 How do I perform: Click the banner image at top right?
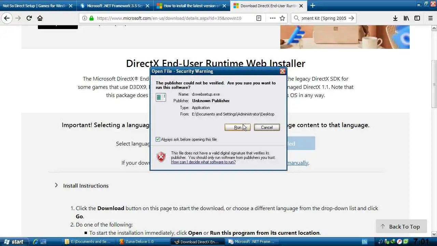345,37
